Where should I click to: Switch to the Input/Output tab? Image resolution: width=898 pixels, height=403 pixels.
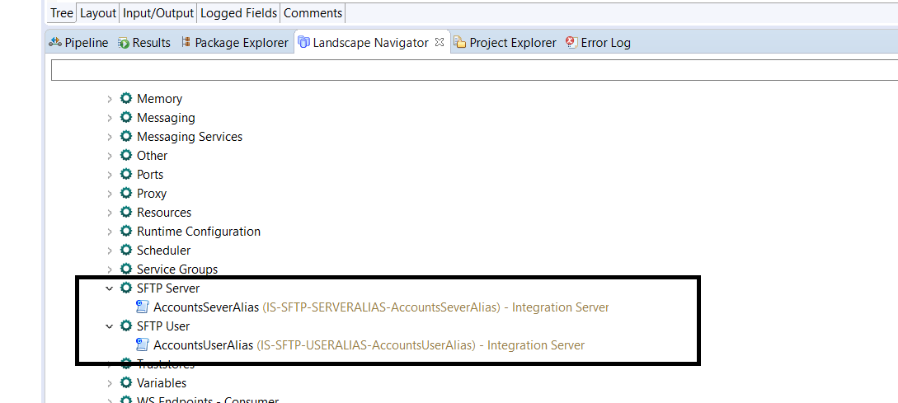tap(158, 13)
